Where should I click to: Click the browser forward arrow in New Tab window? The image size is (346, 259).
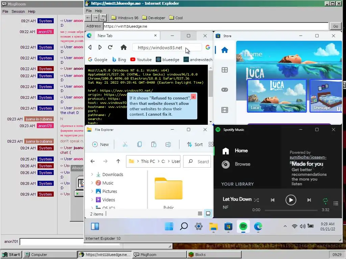pos(100,47)
